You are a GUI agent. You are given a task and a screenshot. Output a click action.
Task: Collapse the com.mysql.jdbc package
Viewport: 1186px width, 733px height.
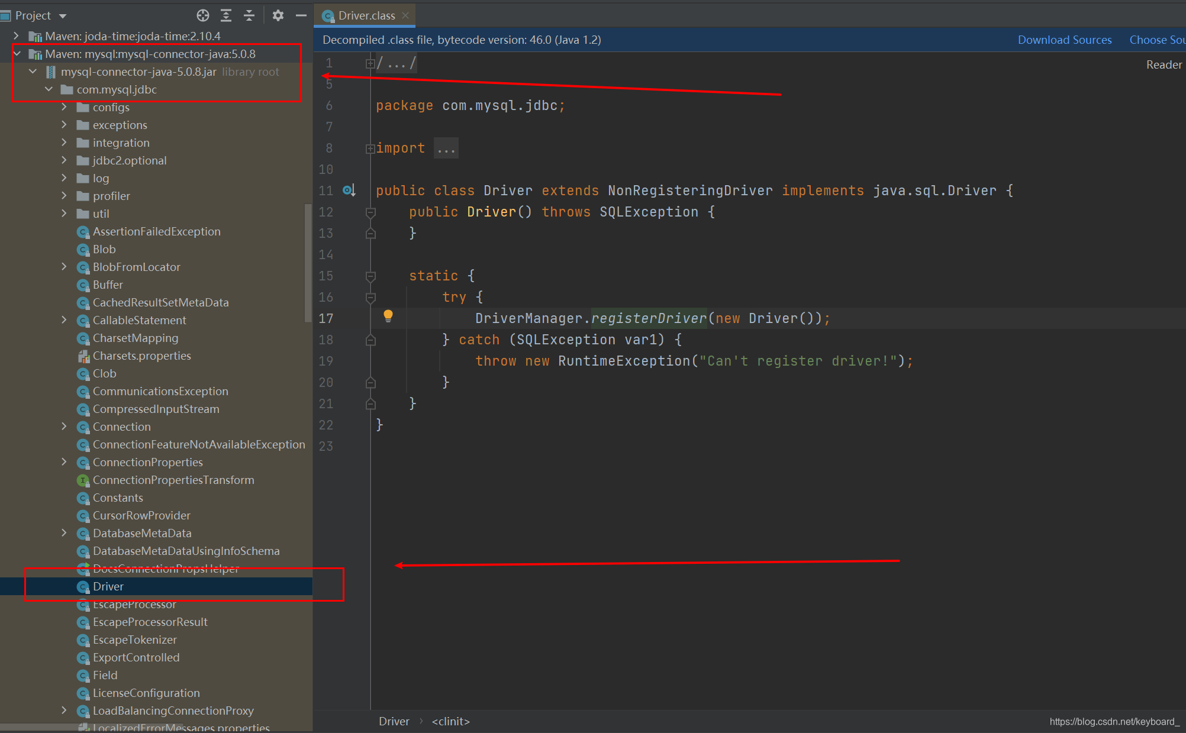[49, 89]
